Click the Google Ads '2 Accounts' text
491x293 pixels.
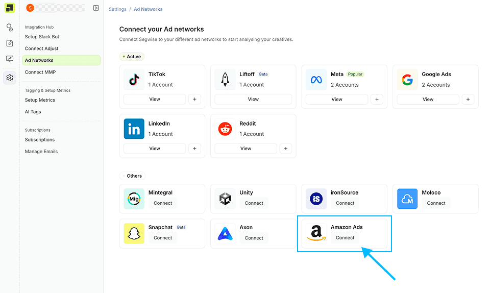[x=436, y=85]
